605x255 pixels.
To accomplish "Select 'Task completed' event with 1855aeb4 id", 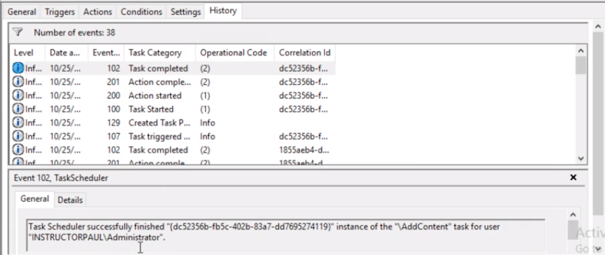I will tap(172, 150).
